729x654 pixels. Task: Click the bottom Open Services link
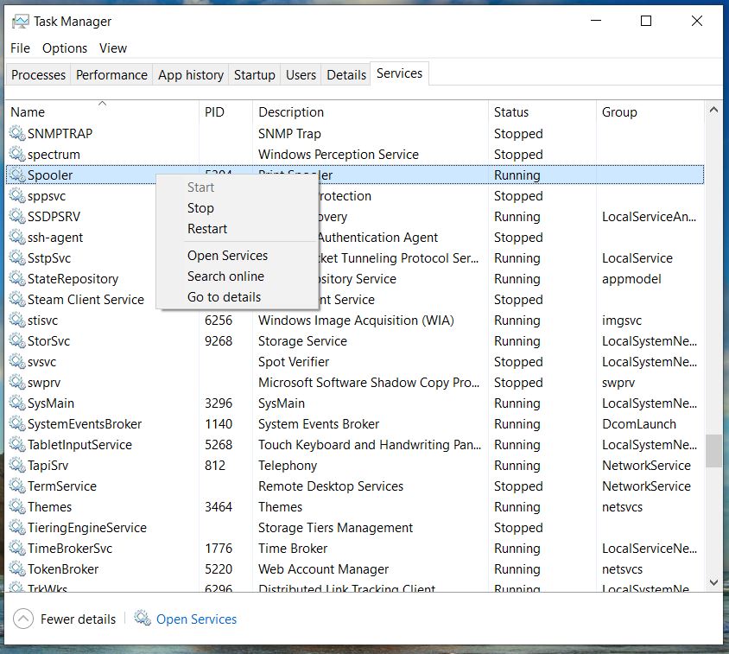[x=196, y=619]
